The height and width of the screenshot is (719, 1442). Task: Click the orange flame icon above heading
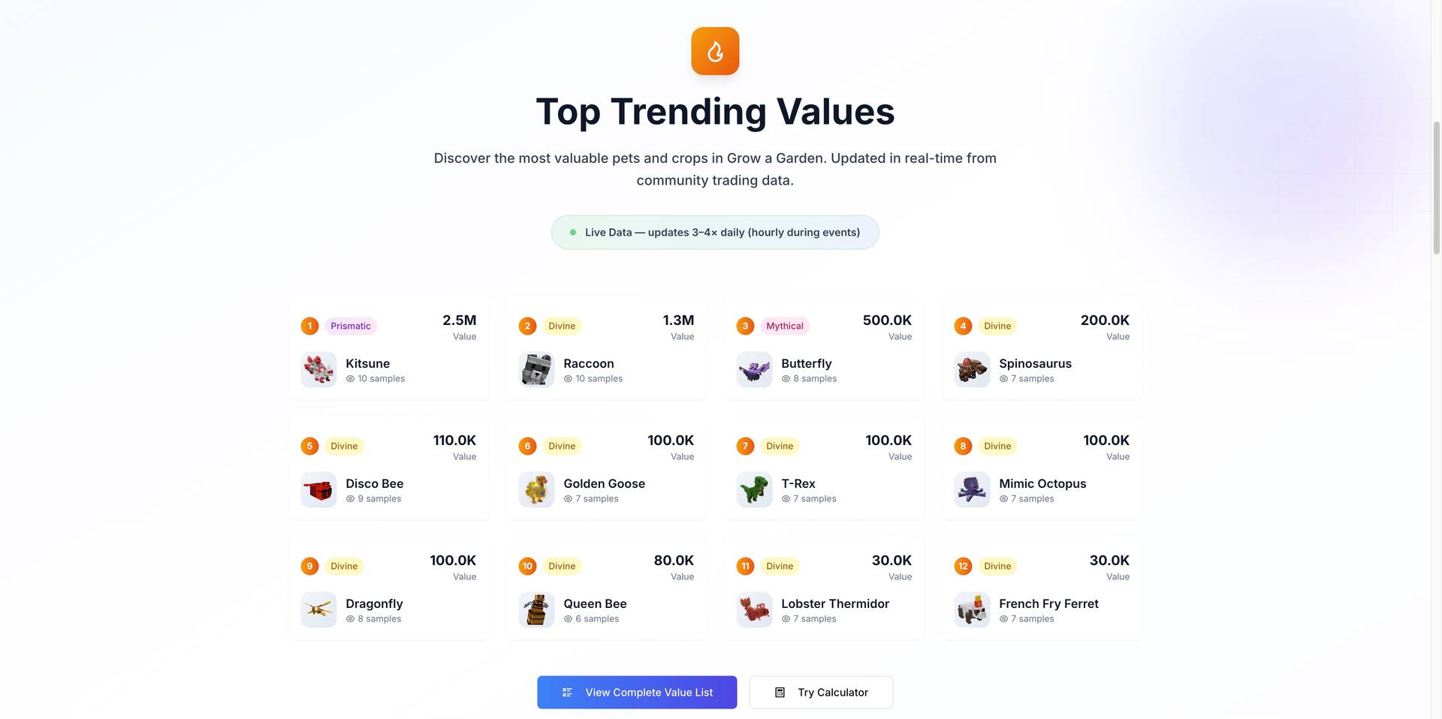(715, 51)
